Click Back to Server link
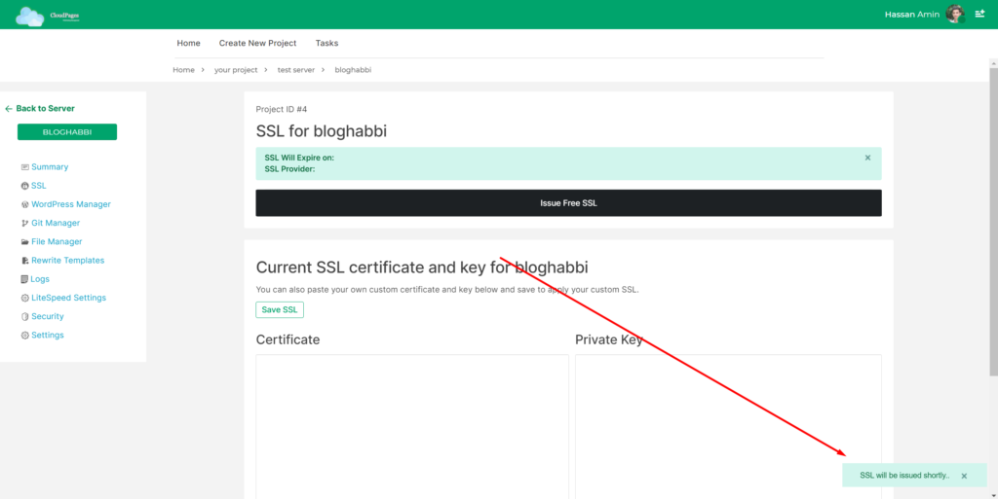The height and width of the screenshot is (499, 998). click(x=45, y=109)
